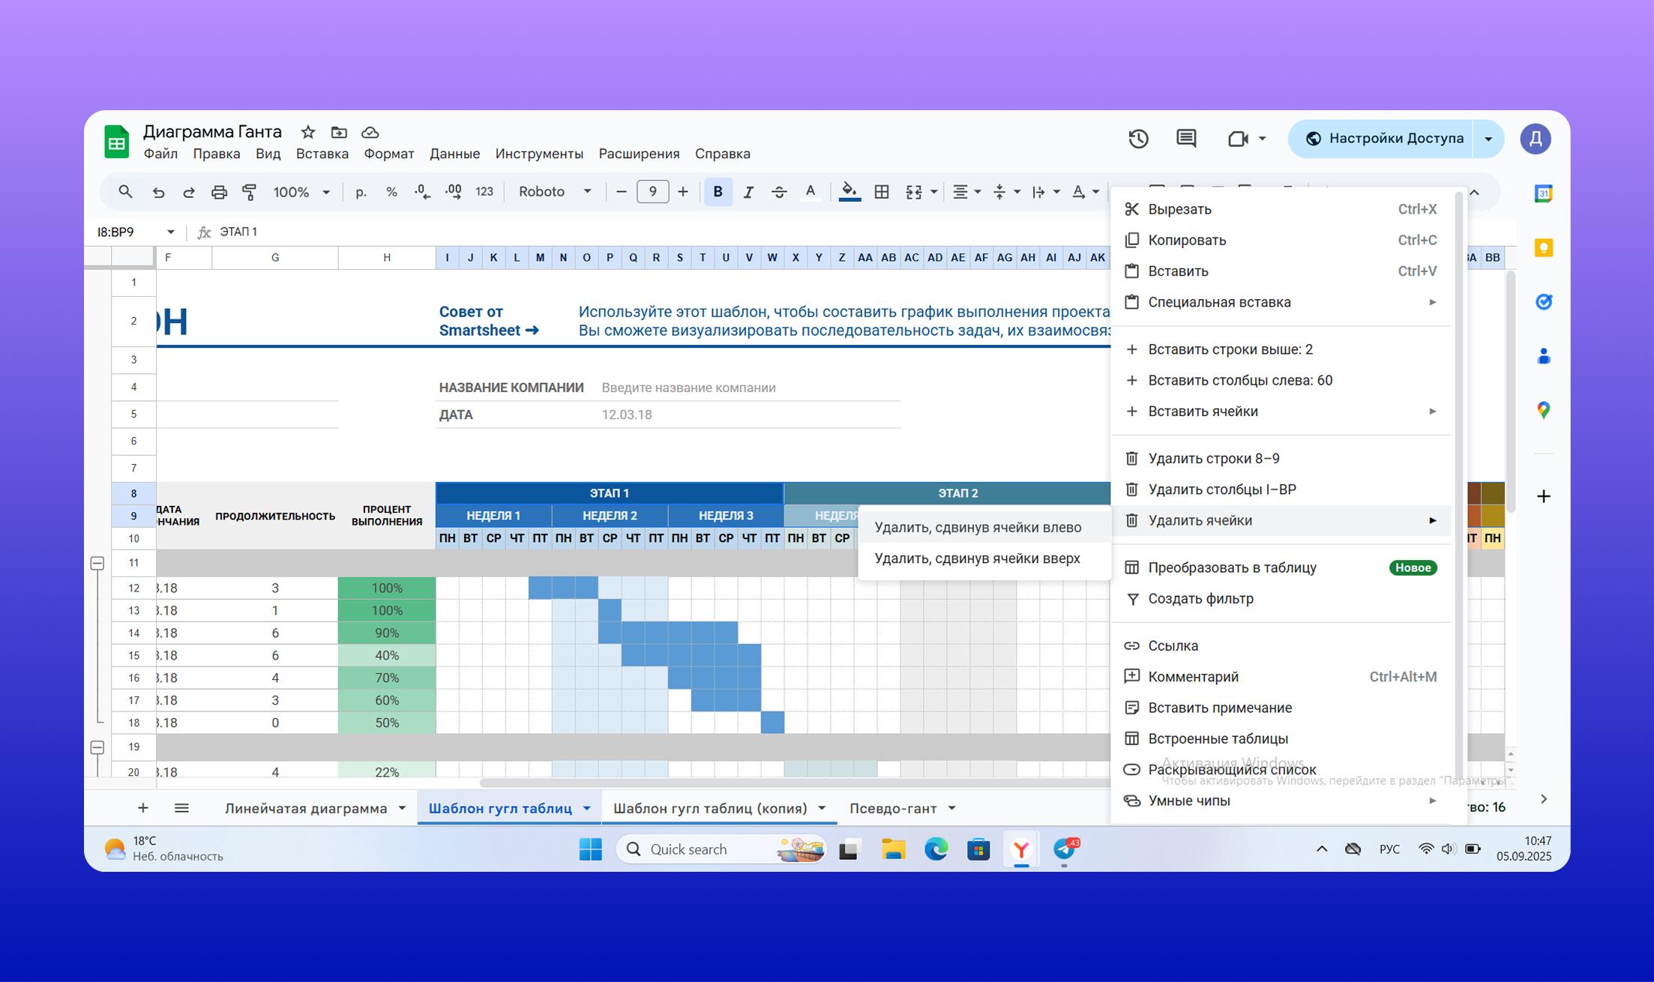Open version history clock icon
This screenshot has width=1654, height=982.
tap(1138, 139)
